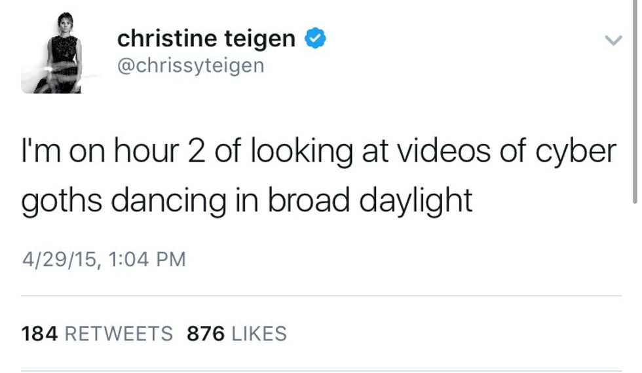Image resolution: width=642 pixels, height=373 pixels.
Task: Click the word LIKES
Action: [258, 334]
